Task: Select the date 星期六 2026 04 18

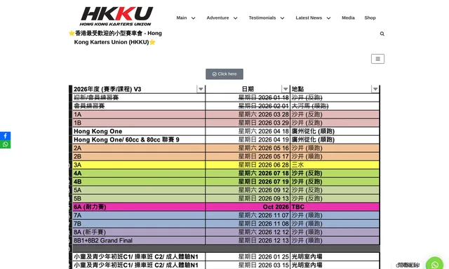Action: point(248,131)
